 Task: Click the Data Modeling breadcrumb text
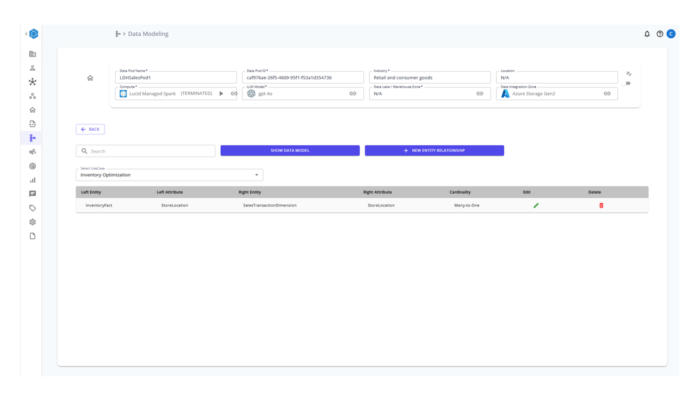(148, 34)
